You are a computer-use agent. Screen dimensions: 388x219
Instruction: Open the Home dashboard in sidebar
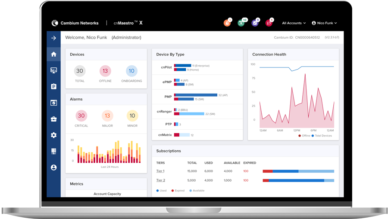[53, 54]
